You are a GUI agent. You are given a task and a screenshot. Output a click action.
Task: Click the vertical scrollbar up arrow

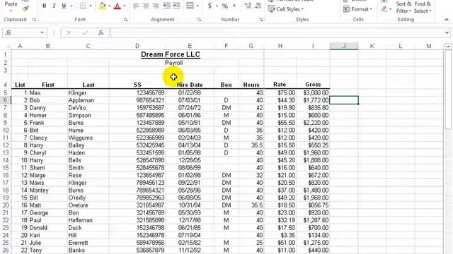pos(448,47)
